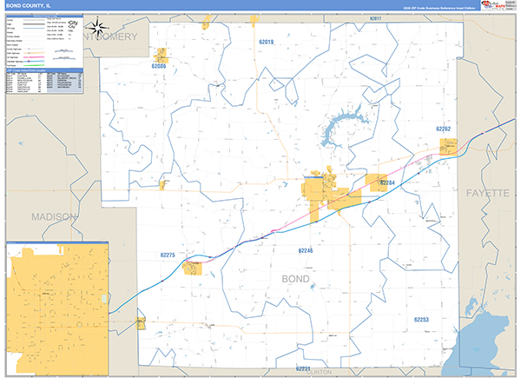
Task: Click the 'ZIP Code Index/Grid Locator' header
Action: click(x=44, y=70)
